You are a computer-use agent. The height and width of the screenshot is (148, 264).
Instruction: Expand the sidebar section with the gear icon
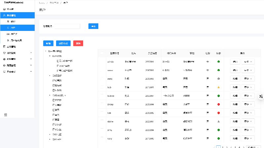pyautogui.click(x=31, y=65)
